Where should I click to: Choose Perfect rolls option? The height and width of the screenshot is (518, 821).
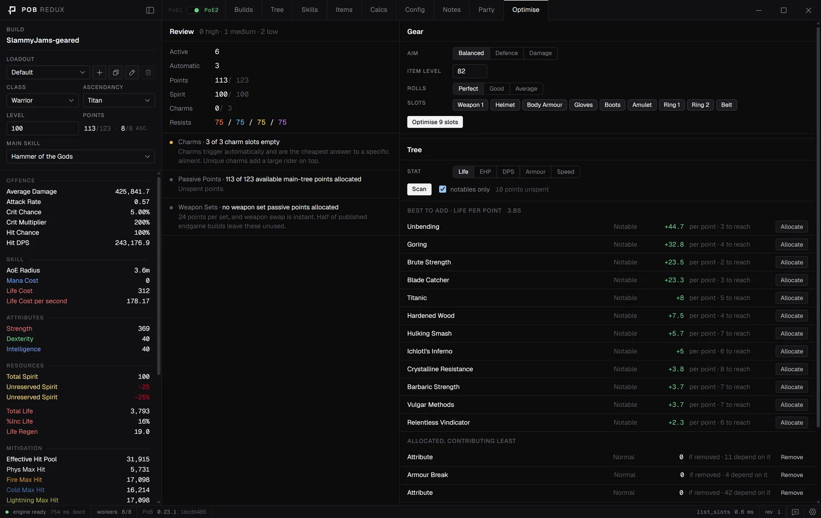(468, 89)
